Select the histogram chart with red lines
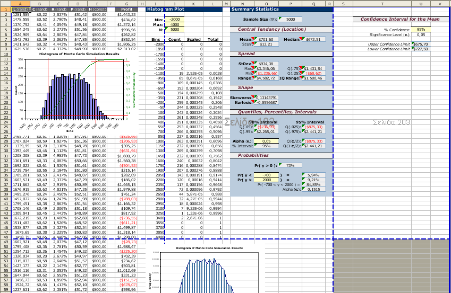The height and width of the screenshot is (293, 451). coord(75,92)
